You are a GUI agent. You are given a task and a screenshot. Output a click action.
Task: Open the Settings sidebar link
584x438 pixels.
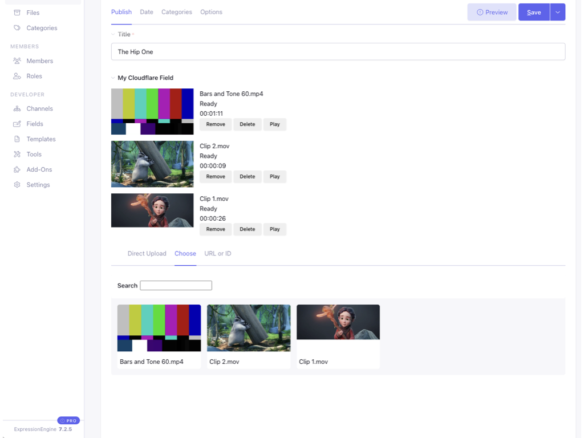[x=38, y=185]
